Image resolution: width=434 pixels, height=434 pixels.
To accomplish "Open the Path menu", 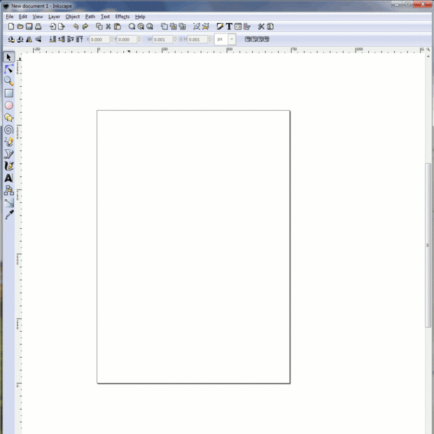I will 90,17.
